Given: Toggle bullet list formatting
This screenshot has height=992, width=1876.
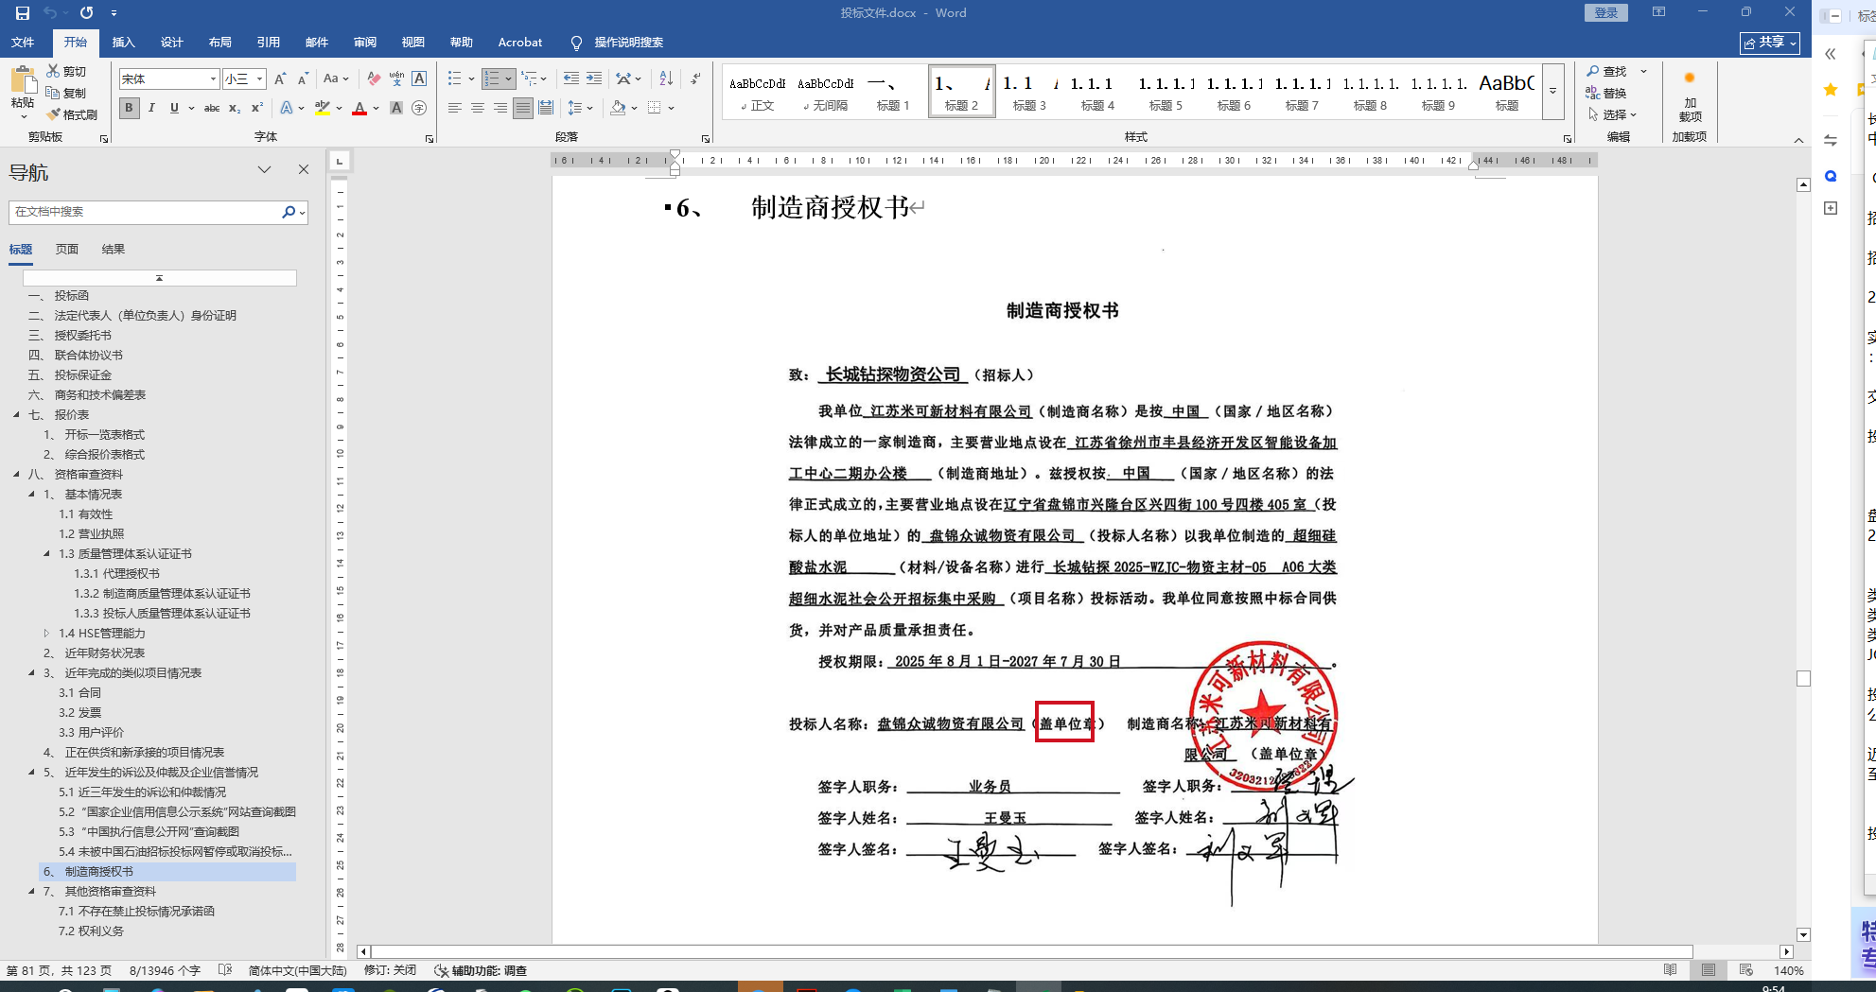Looking at the screenshot, I should coord(455,78).
